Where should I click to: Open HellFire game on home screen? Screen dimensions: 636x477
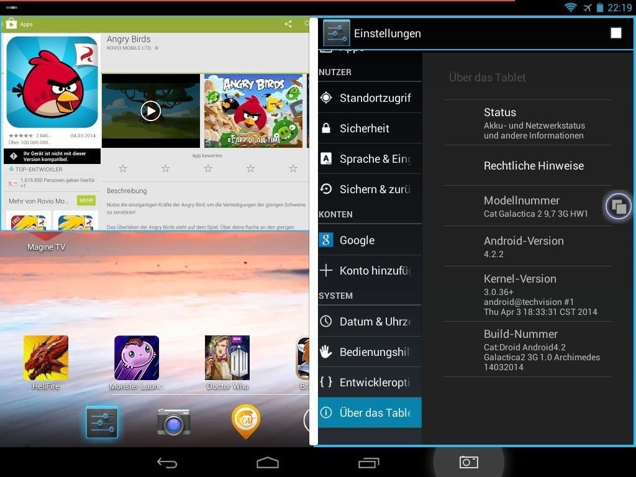pyautogui.click(x=46, y=358)
